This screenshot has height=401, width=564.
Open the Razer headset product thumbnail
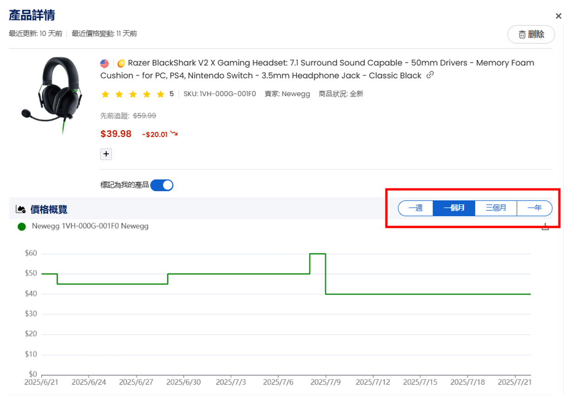pos(52,96)
